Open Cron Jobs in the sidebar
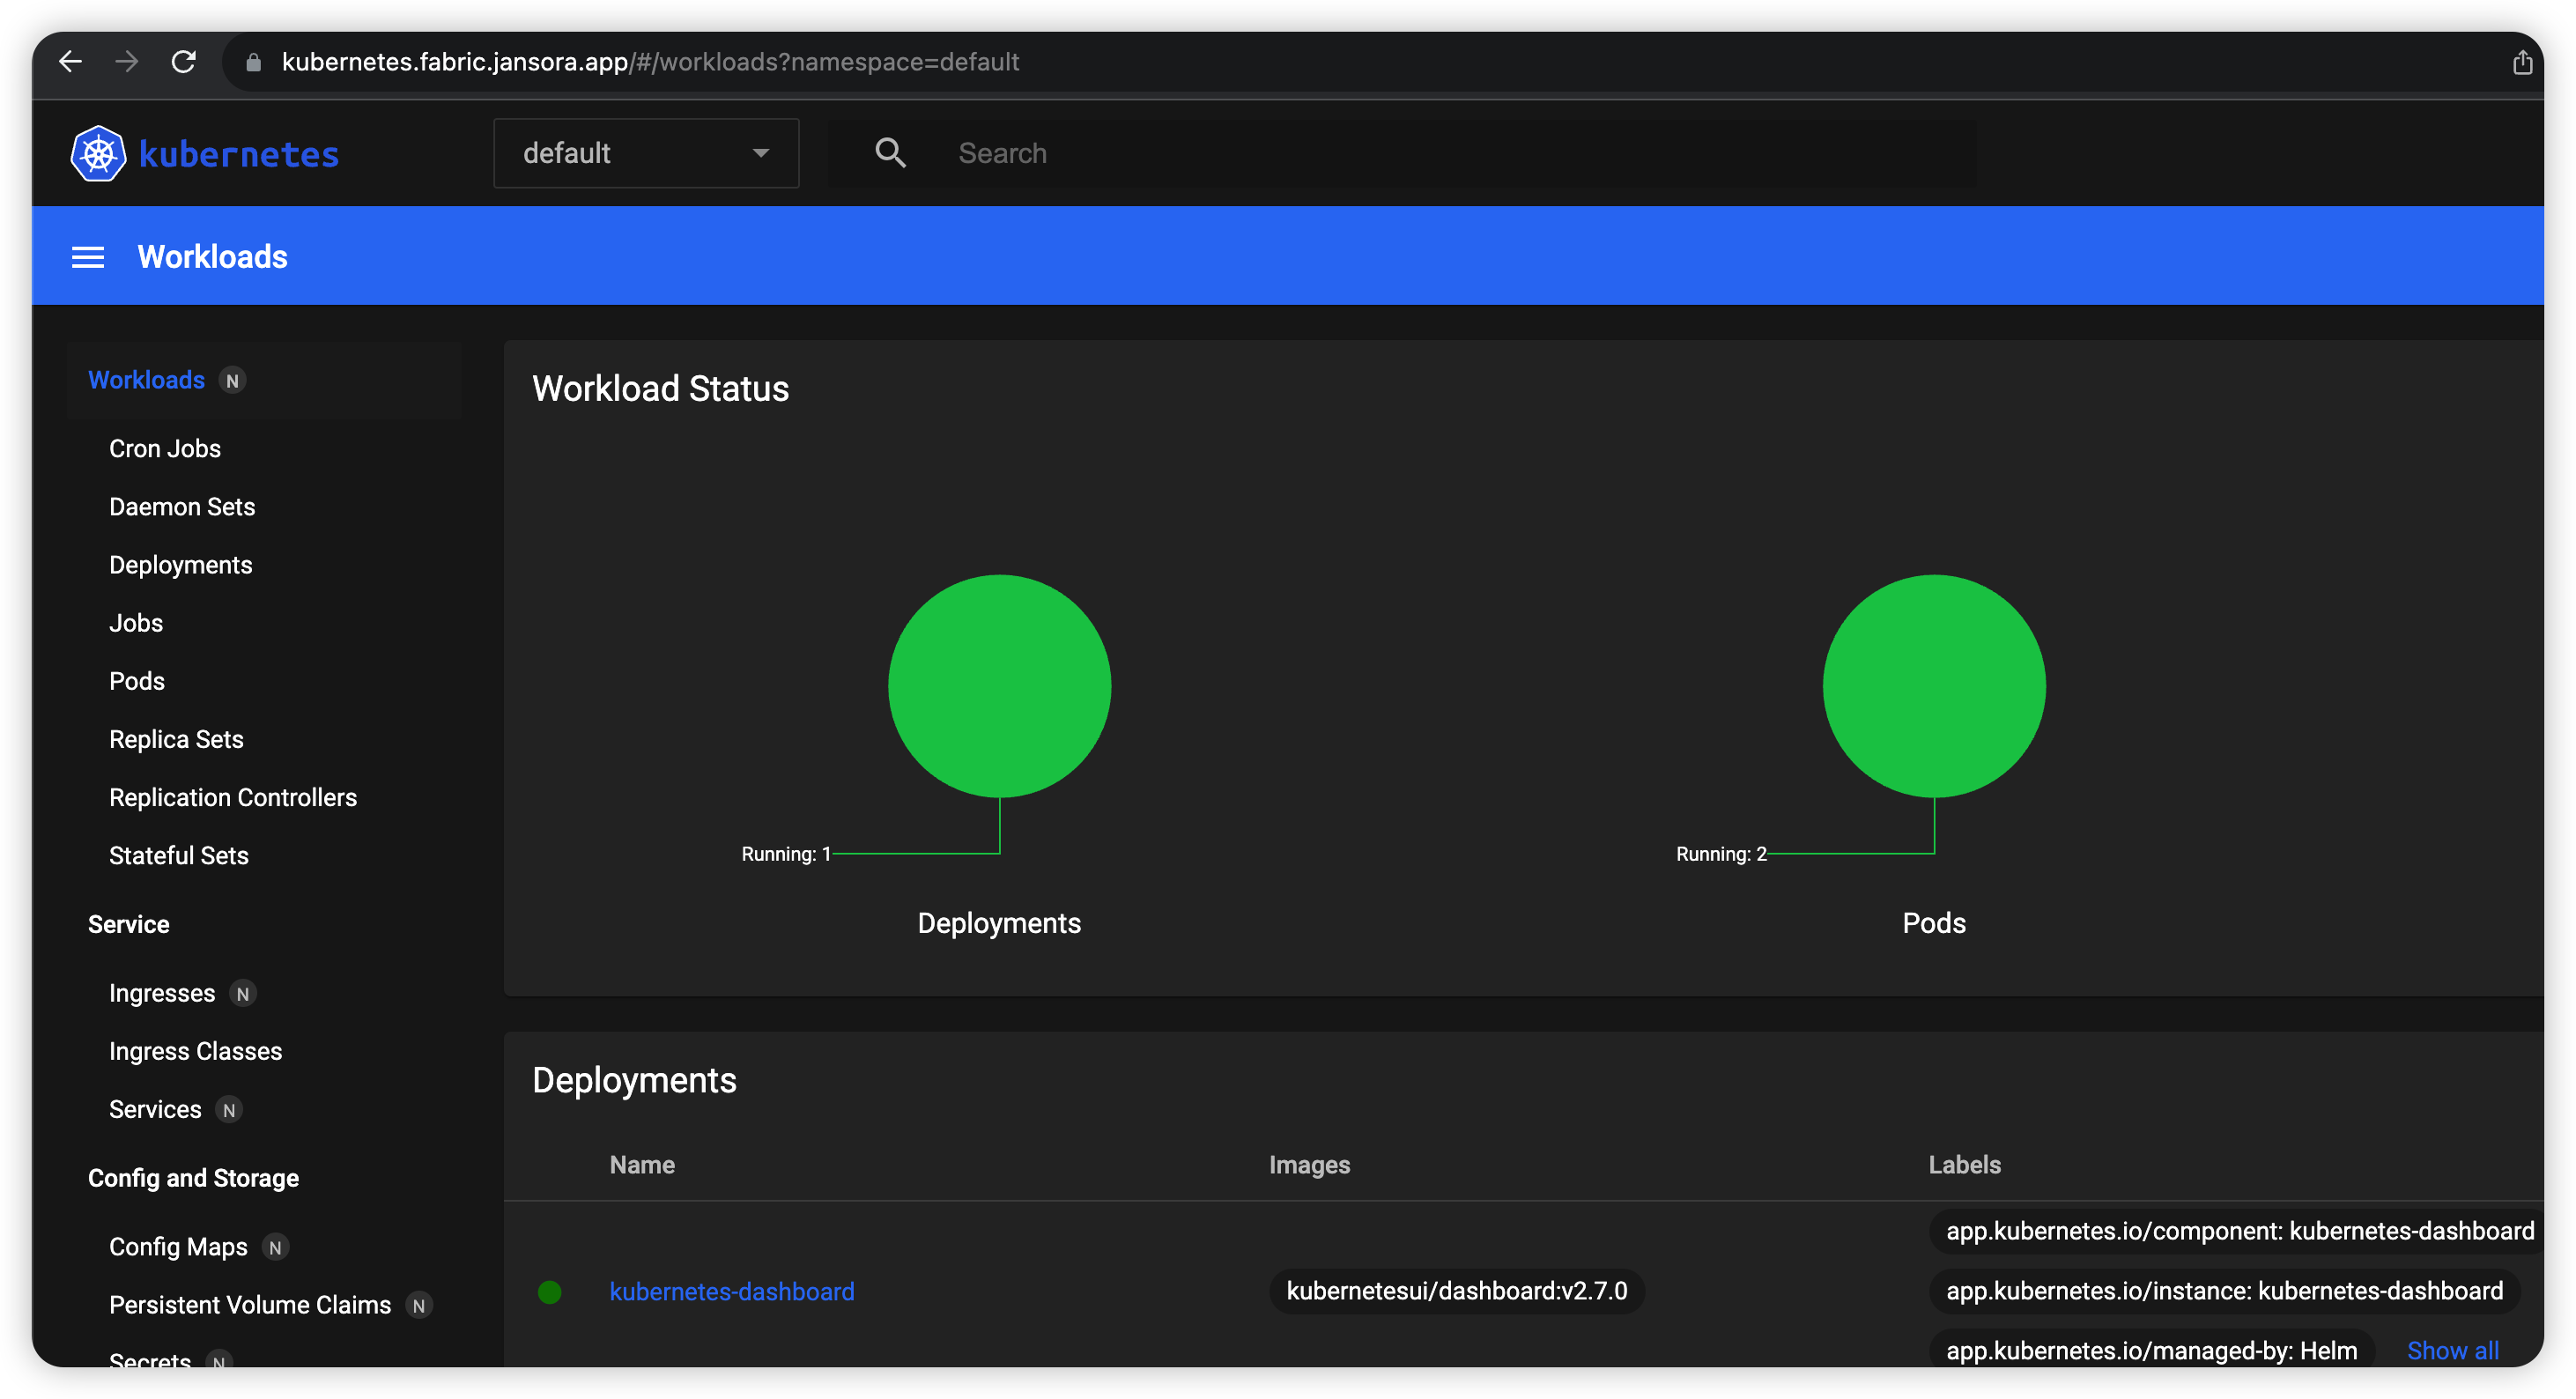The image size is (2576, 1399). click(165, 449)
